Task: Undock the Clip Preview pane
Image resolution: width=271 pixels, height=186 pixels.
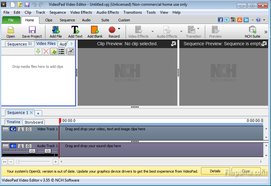Action: [174, 44]
